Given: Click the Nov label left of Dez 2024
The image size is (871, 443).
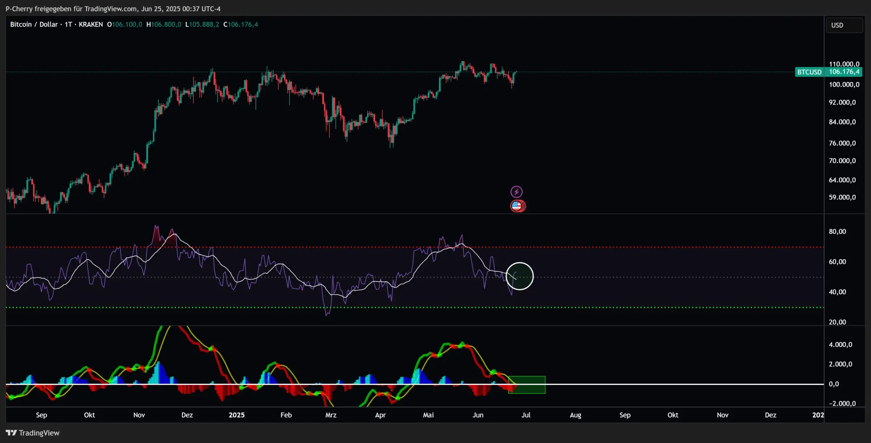Looking at the screenshot, I should (x=139, y=415).
